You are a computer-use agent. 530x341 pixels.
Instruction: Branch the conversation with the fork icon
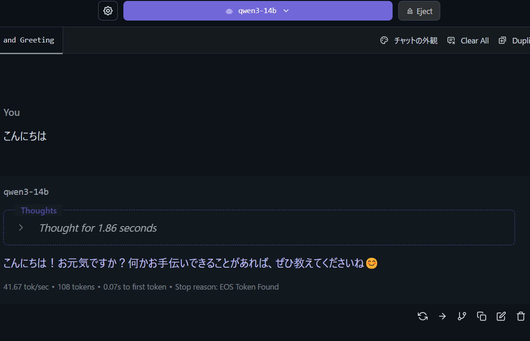pyautogui.click(x=462, y=316)
